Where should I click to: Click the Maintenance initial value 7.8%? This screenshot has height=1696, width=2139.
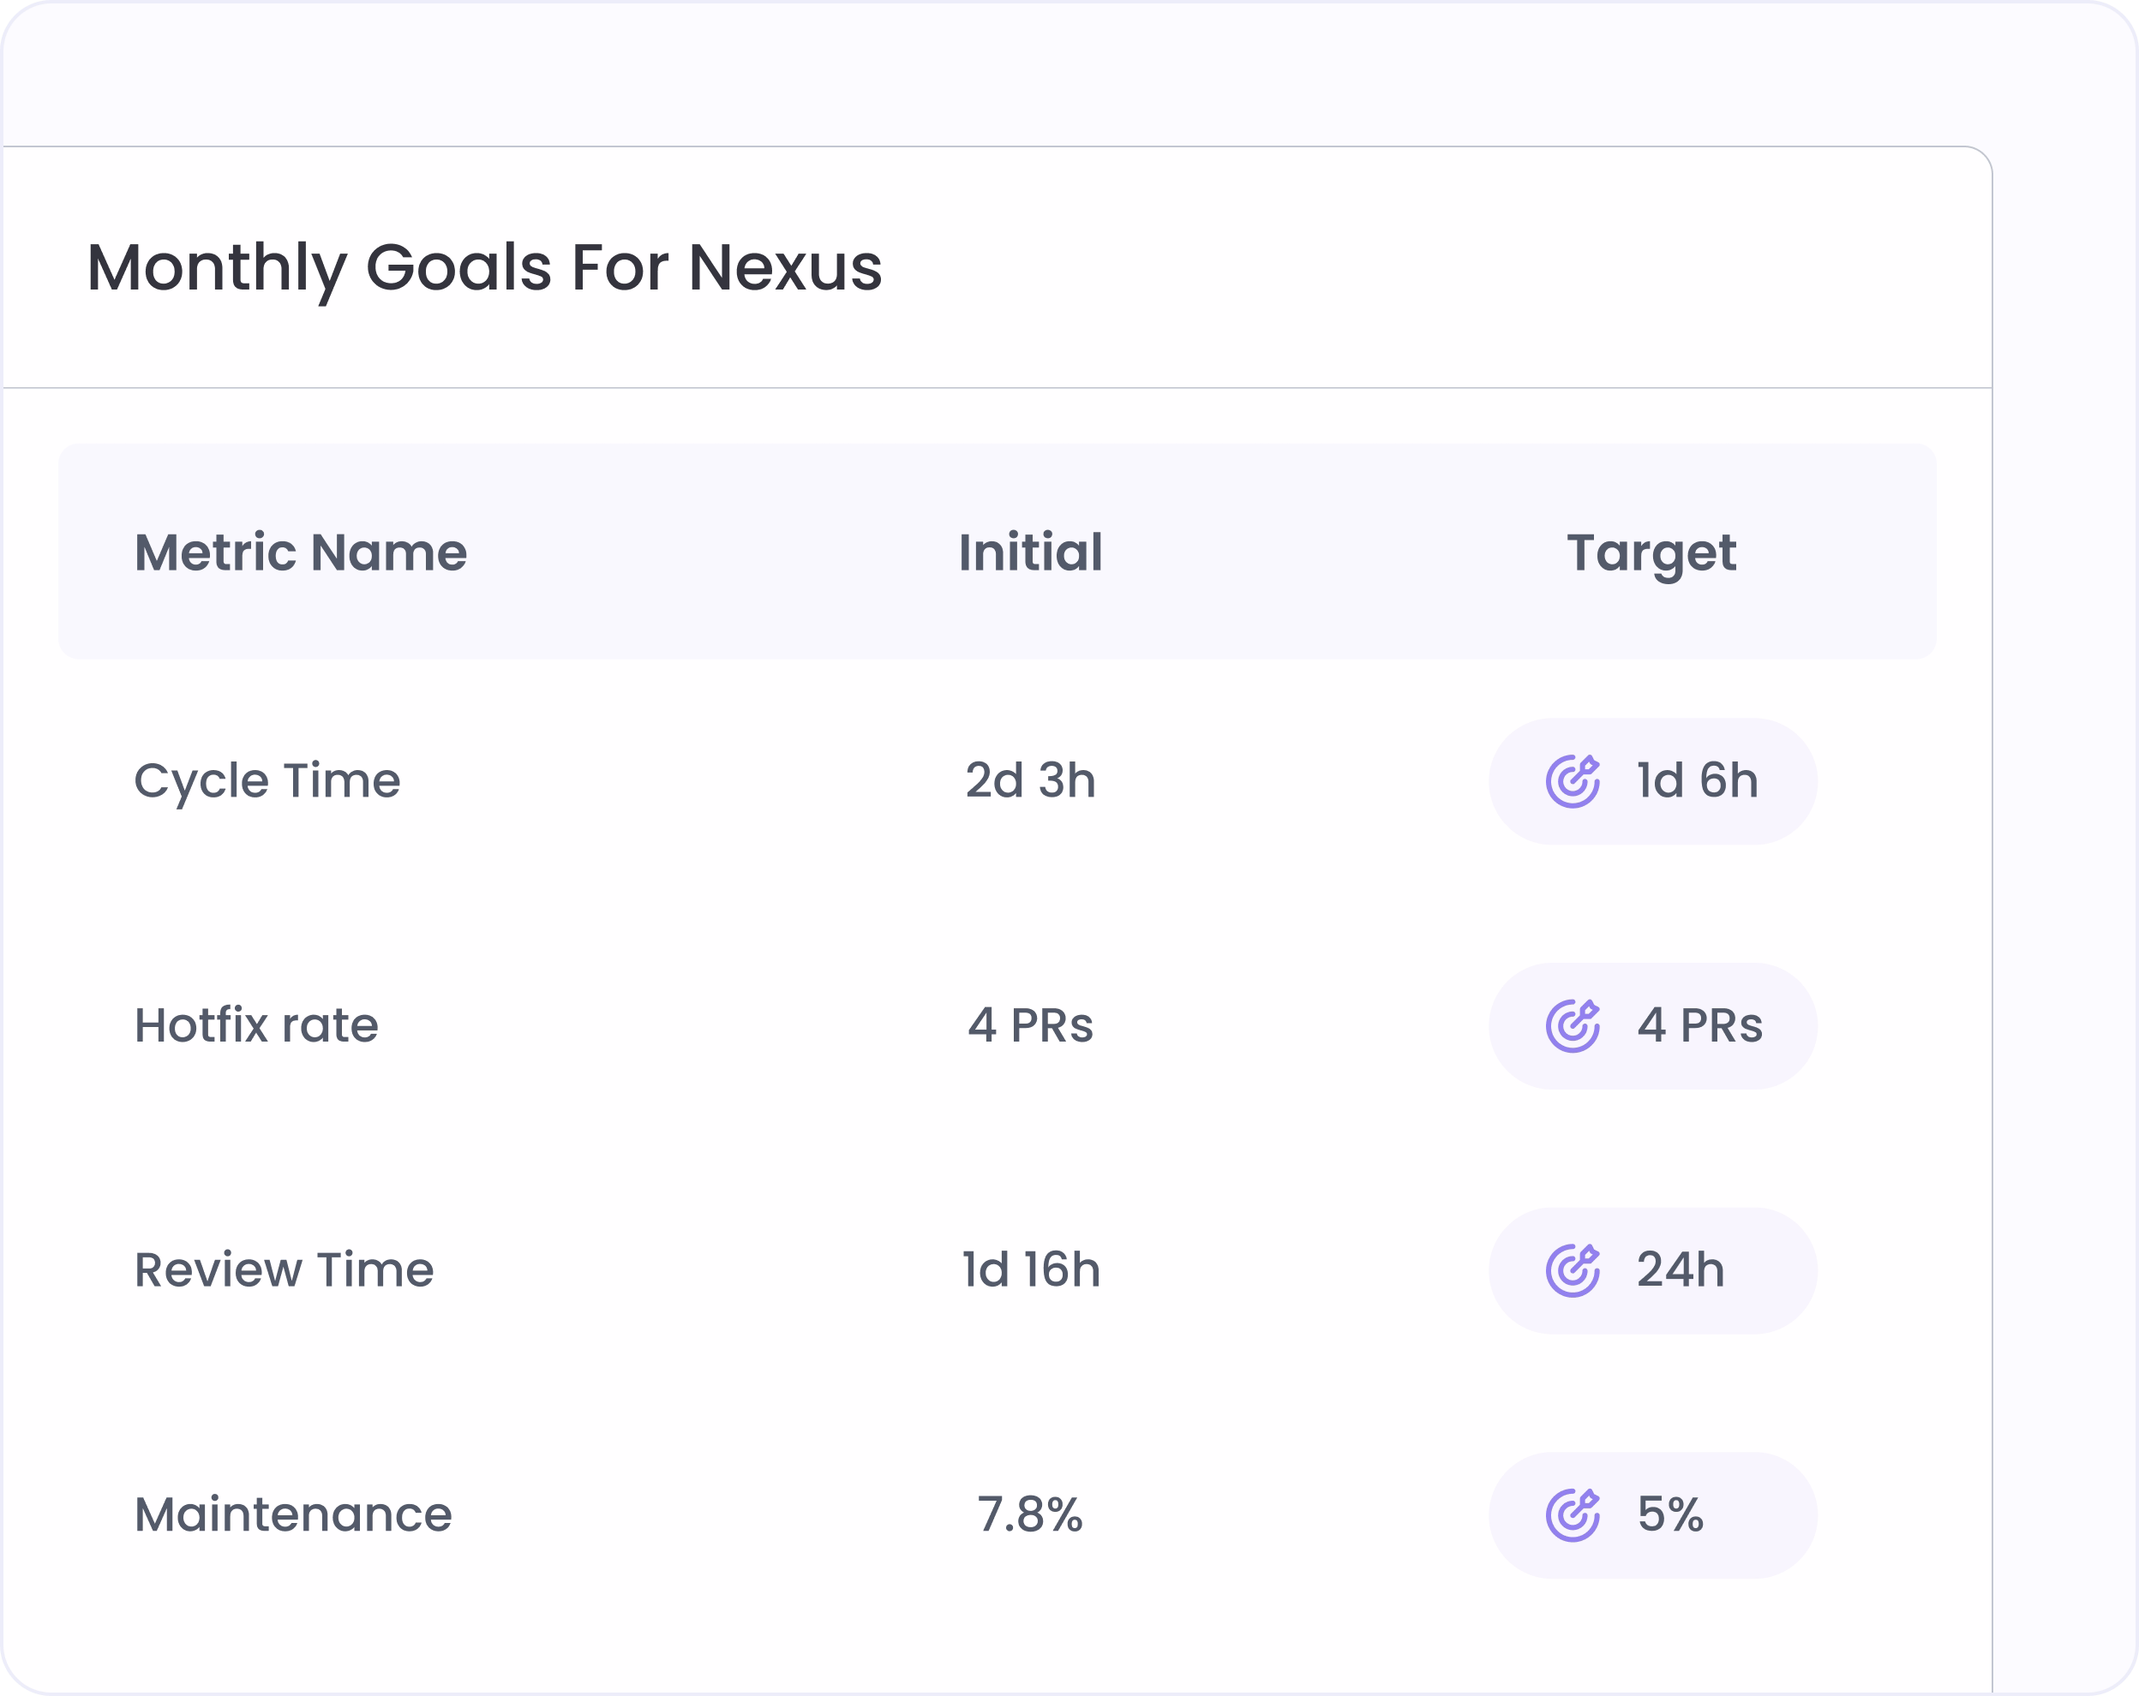[1031, 1514]
